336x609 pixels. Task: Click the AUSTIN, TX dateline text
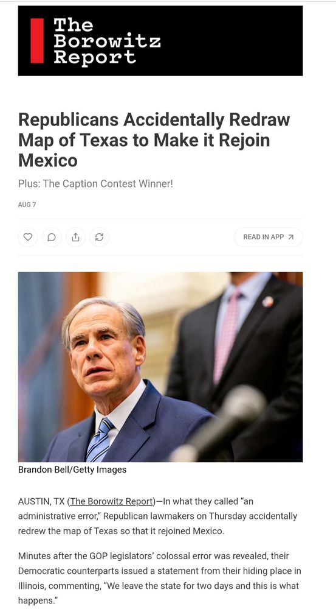click(41, 501)
